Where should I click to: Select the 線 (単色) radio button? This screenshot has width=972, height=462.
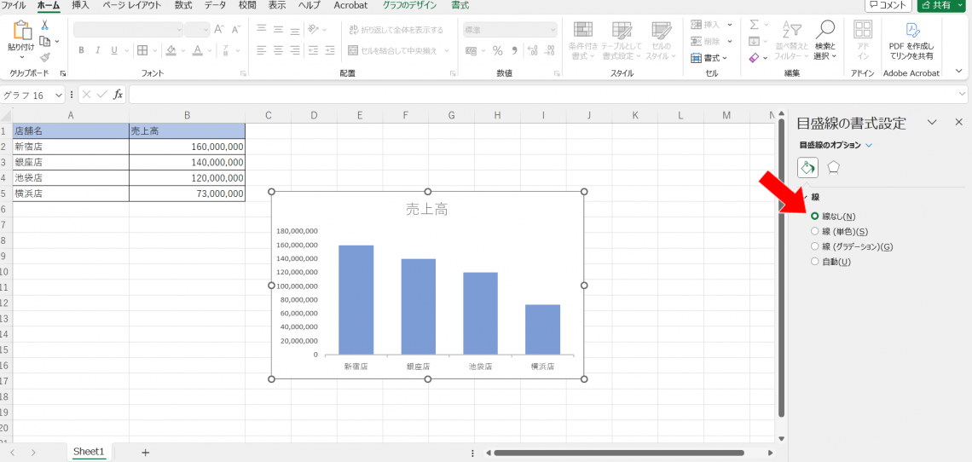(815, 231)
